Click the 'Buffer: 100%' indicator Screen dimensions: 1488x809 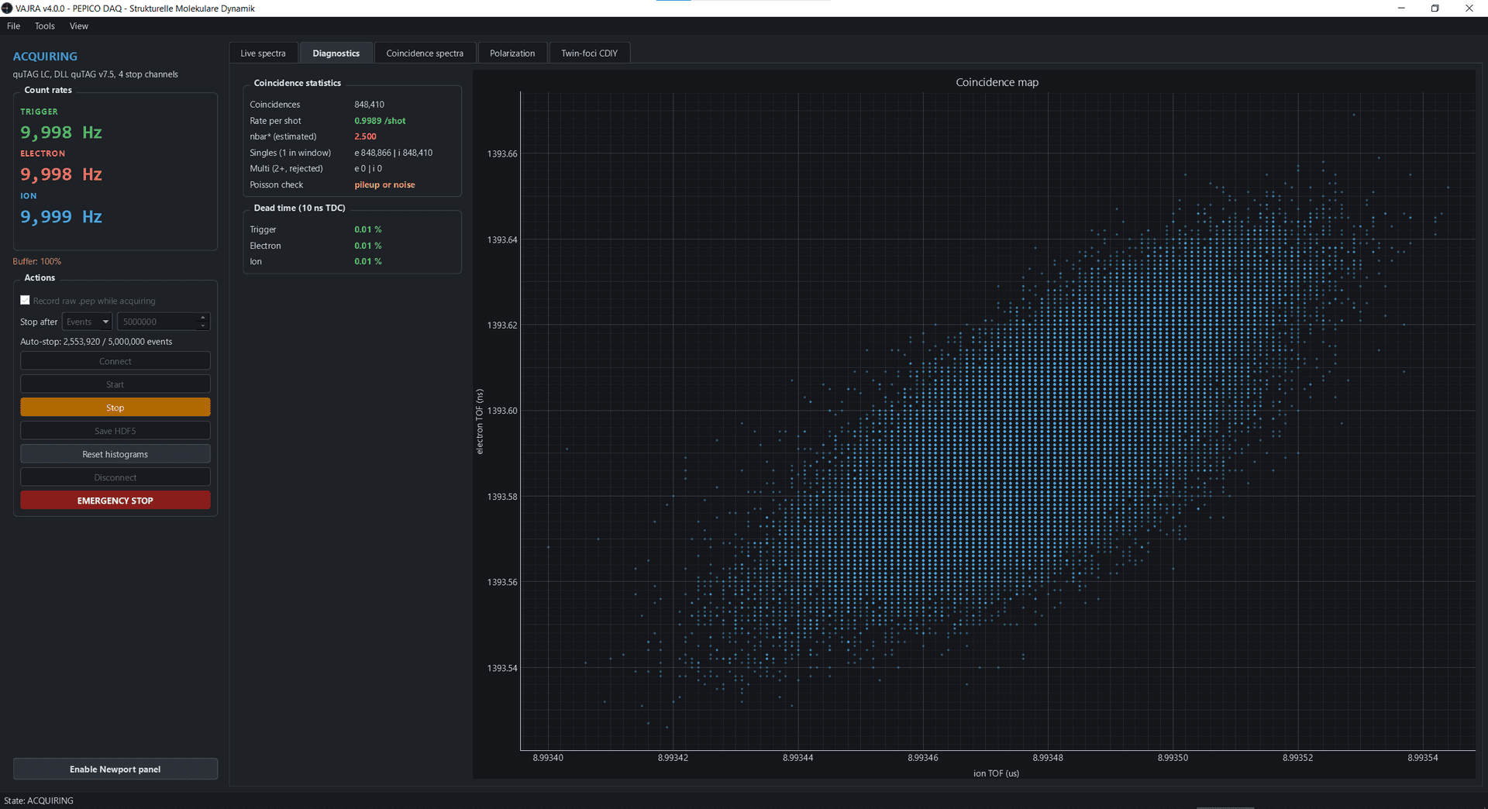[x=36, y=262]
